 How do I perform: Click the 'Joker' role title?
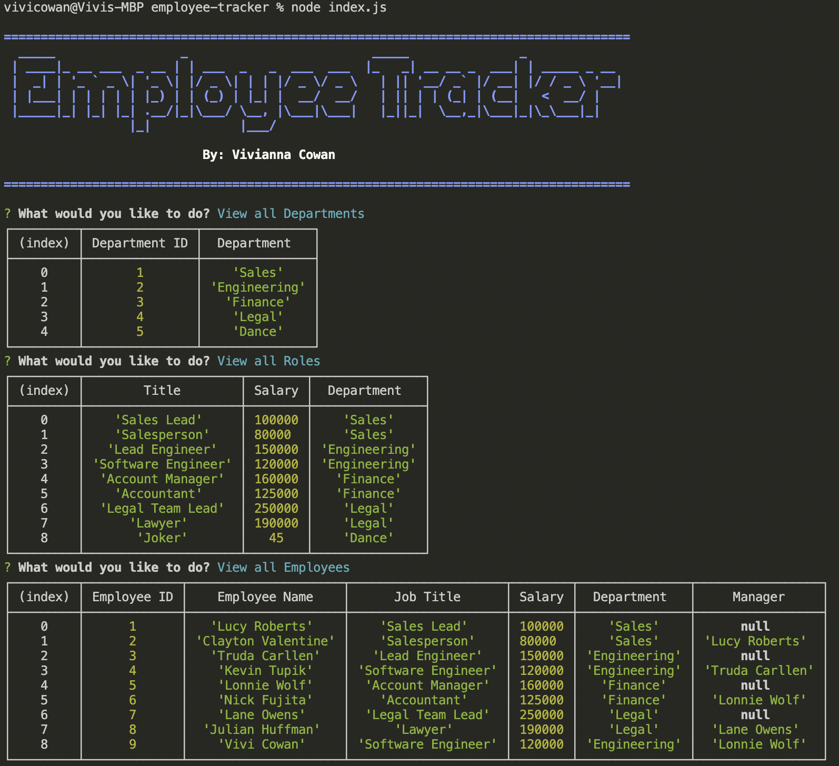(162, 538)
